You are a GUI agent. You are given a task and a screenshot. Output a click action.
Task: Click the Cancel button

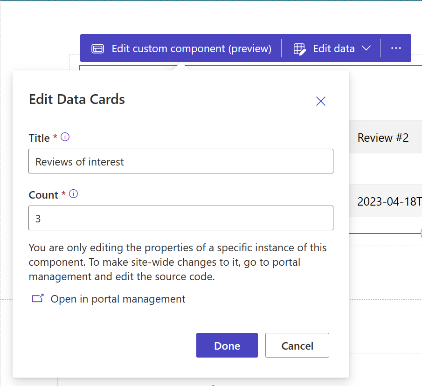pyautogui.click(x=297, y=345)
